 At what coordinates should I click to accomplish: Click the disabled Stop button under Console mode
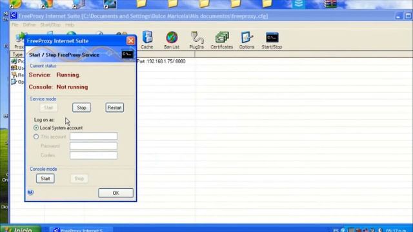coord(79,179)
